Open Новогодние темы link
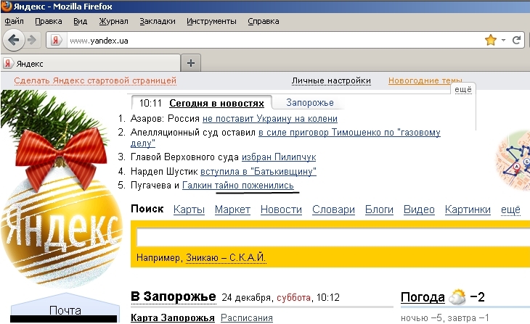Viewport: 530px width, 324px height. [x=425, y=81]
